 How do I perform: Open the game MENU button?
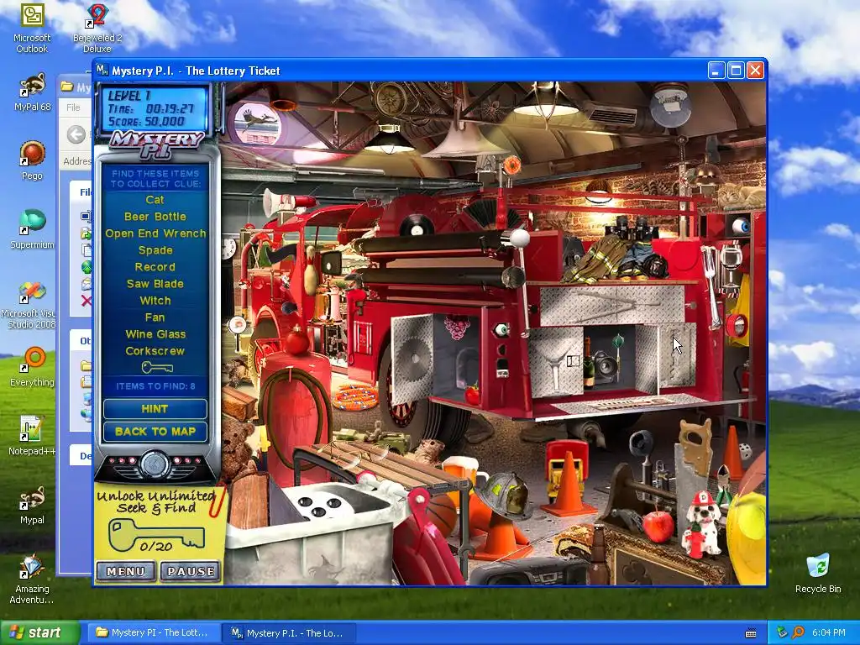126,571
